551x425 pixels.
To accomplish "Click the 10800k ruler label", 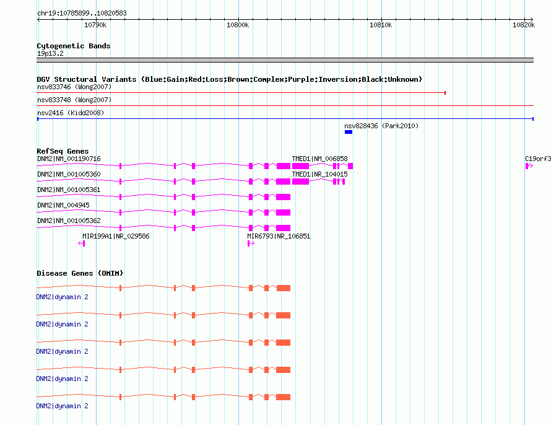I will coord(238,25).
